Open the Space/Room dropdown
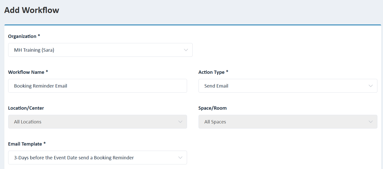Image resolution: width=383 pixels, height=169 pixels. coord(288,122)
